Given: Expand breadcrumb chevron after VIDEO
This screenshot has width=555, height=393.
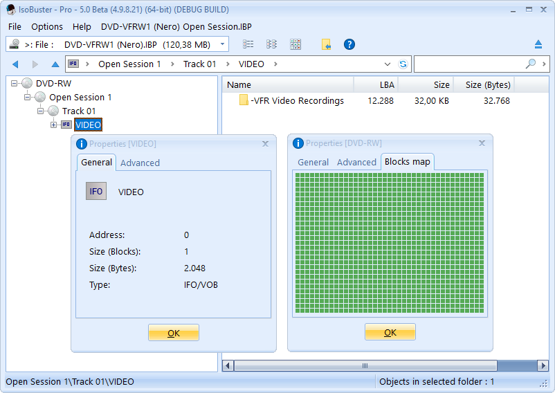Looking at the screenshot, I should (275, 64).
